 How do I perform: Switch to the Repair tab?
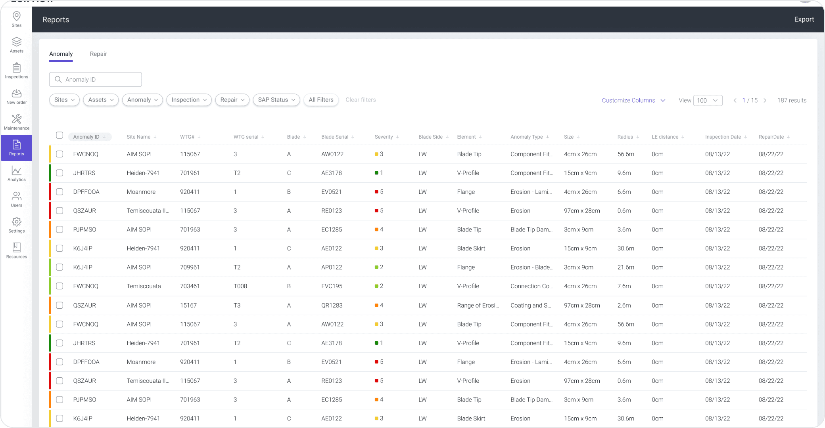[x=98, y=54]
